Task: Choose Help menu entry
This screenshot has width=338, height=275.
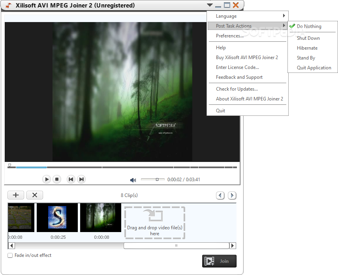Action: (247, 48)
